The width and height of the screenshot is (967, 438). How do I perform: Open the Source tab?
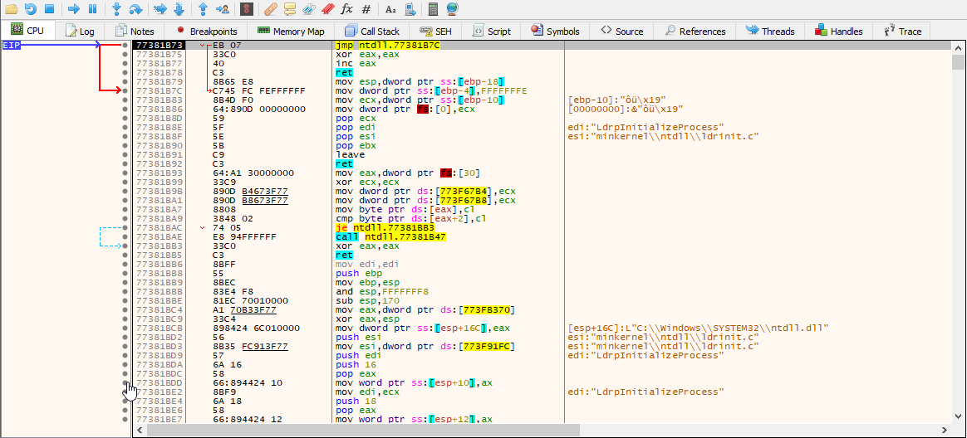pyautogui.click(x=621, y=31)
